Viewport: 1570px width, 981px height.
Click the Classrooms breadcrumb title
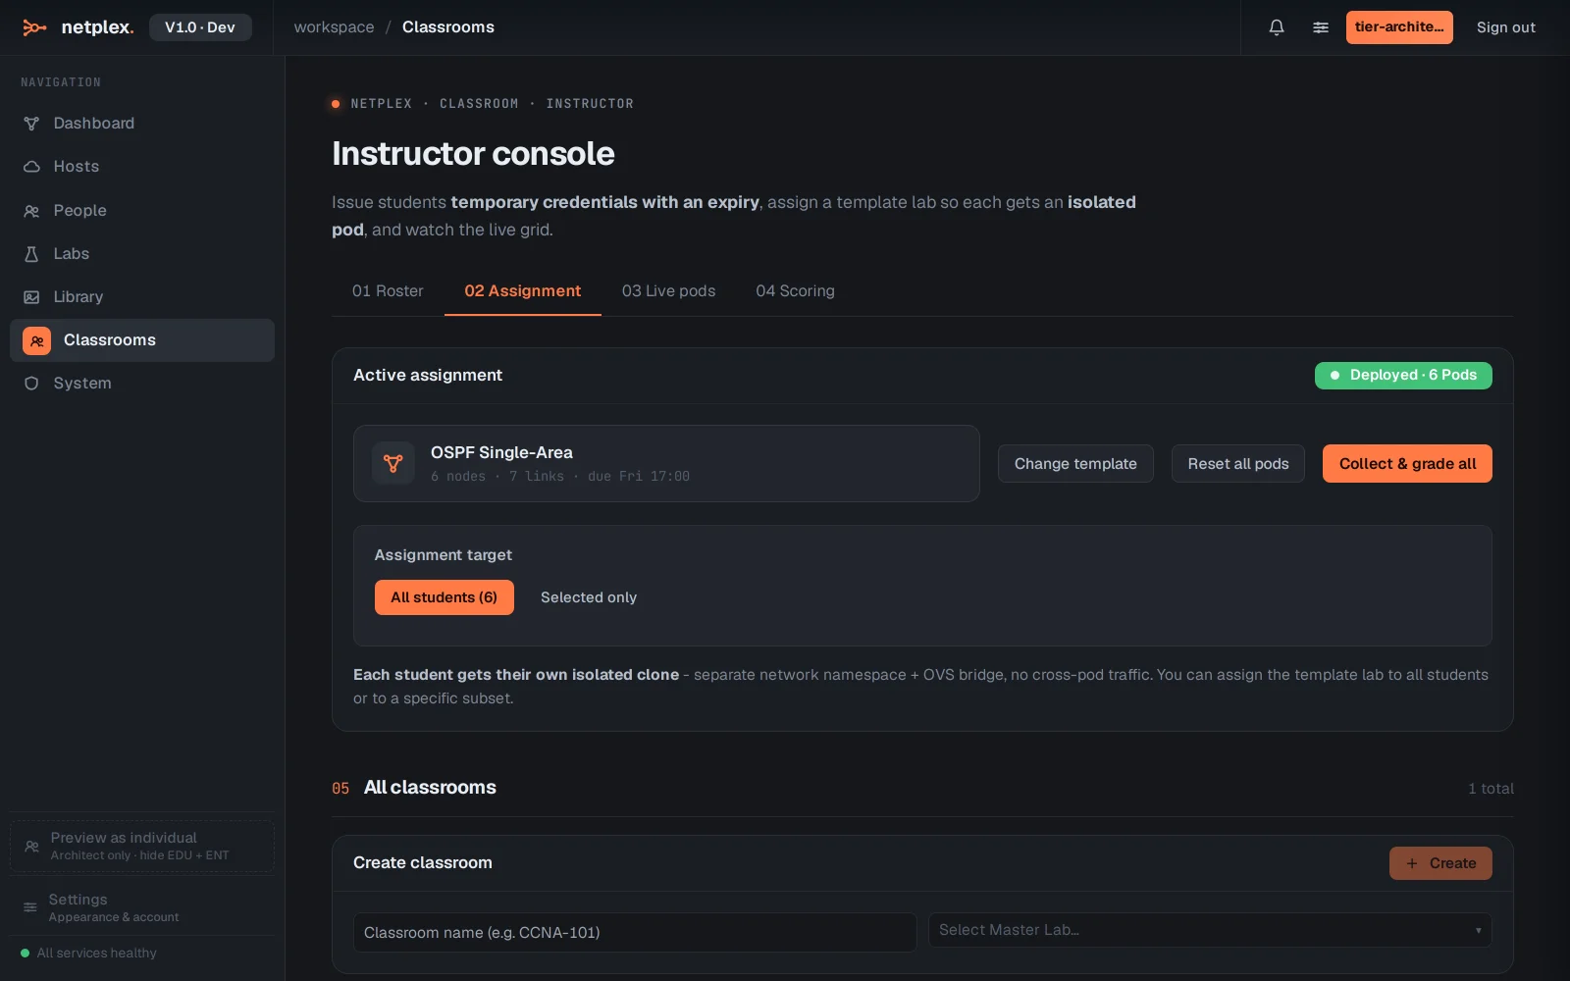tap(448, 27)
